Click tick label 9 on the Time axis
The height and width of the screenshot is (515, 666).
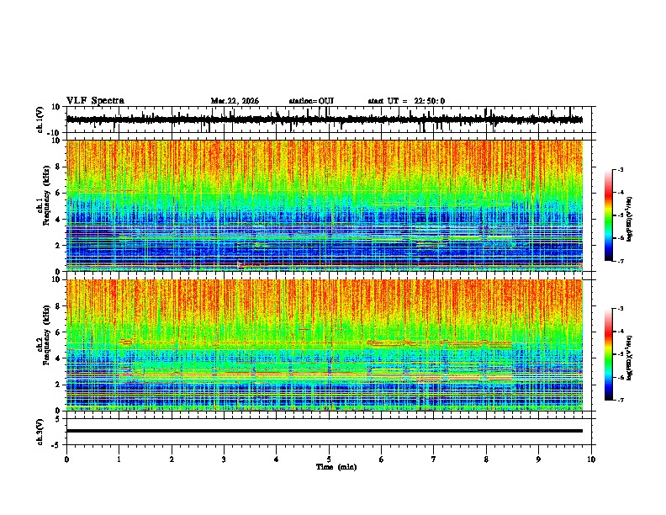coord(538,459)
